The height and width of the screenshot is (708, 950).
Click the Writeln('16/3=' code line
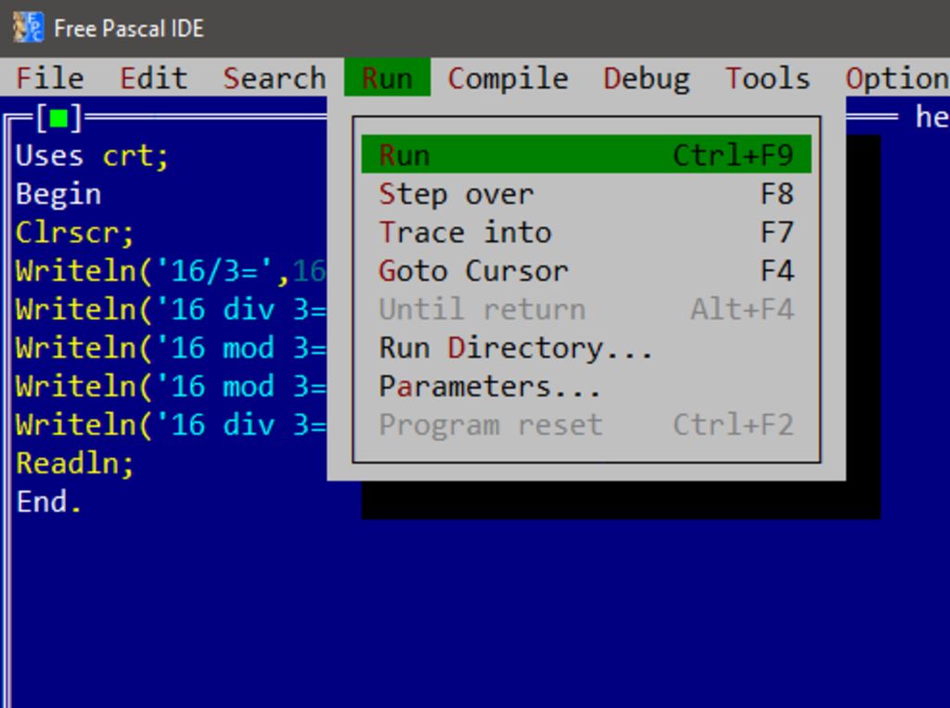click(171, 271)
